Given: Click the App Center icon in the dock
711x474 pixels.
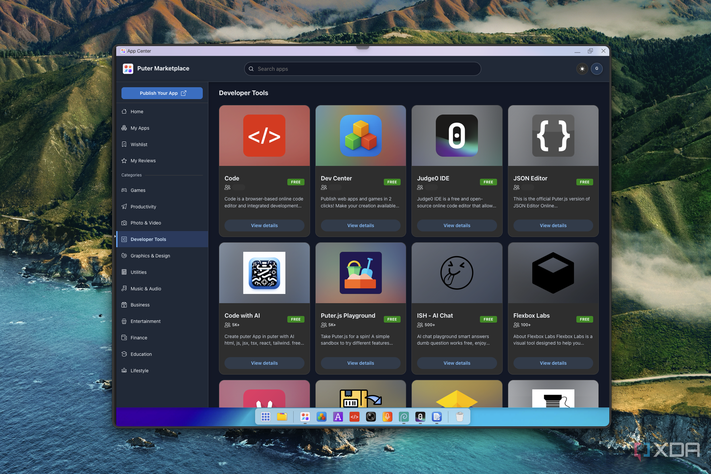Looking at the screenshot, I should [x=305, y=417].
